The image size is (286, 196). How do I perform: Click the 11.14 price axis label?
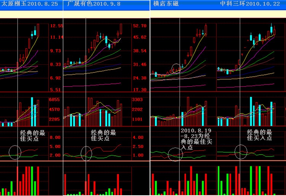pos(56,37)
